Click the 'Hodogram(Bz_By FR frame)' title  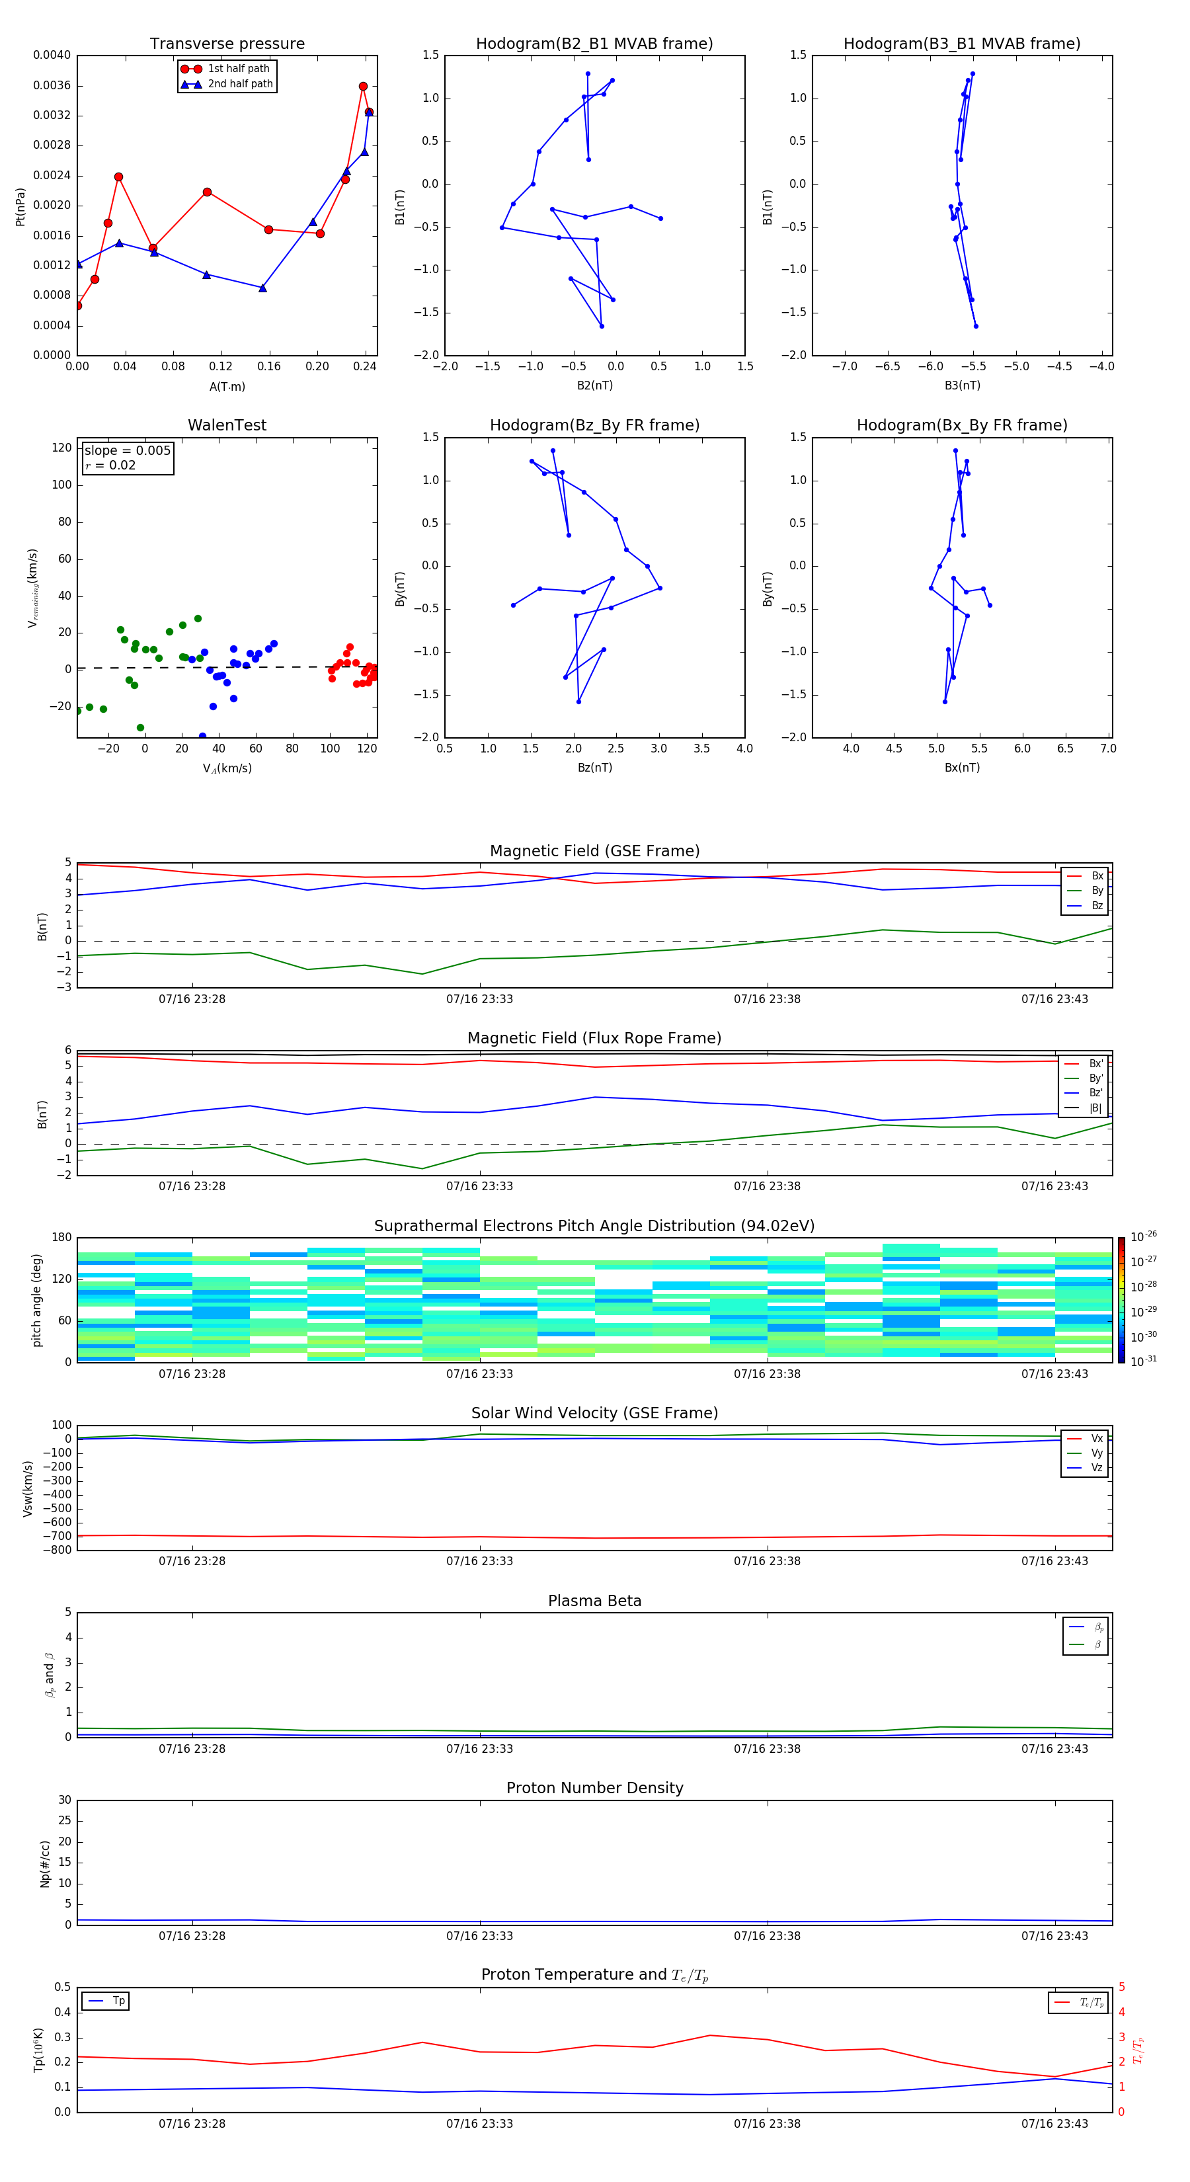pos(594,425)
